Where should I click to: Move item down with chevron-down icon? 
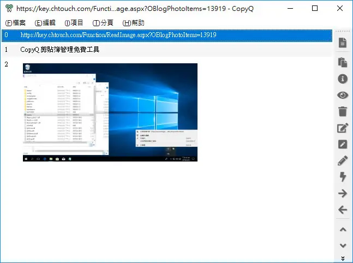point(343,246)
